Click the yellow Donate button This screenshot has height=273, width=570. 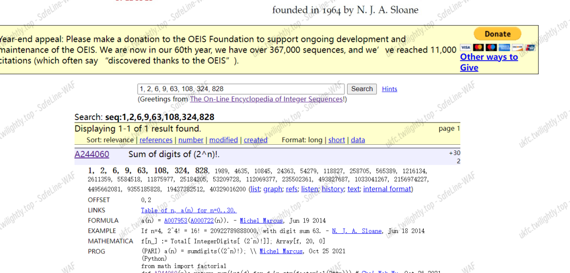click(x=497, y=34)
